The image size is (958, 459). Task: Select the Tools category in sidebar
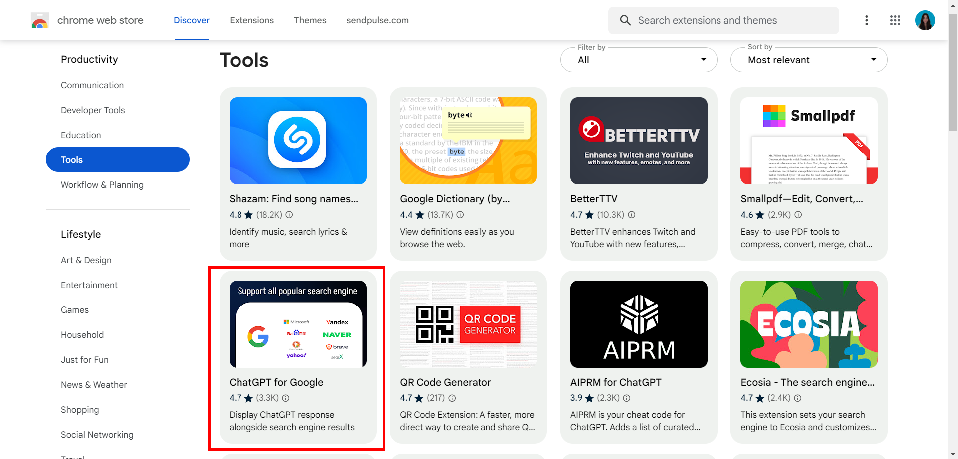coord(118,159)
